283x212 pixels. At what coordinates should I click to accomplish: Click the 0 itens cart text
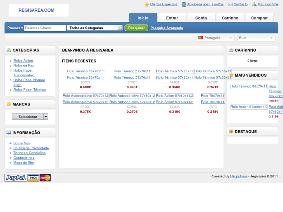(252, 61)
